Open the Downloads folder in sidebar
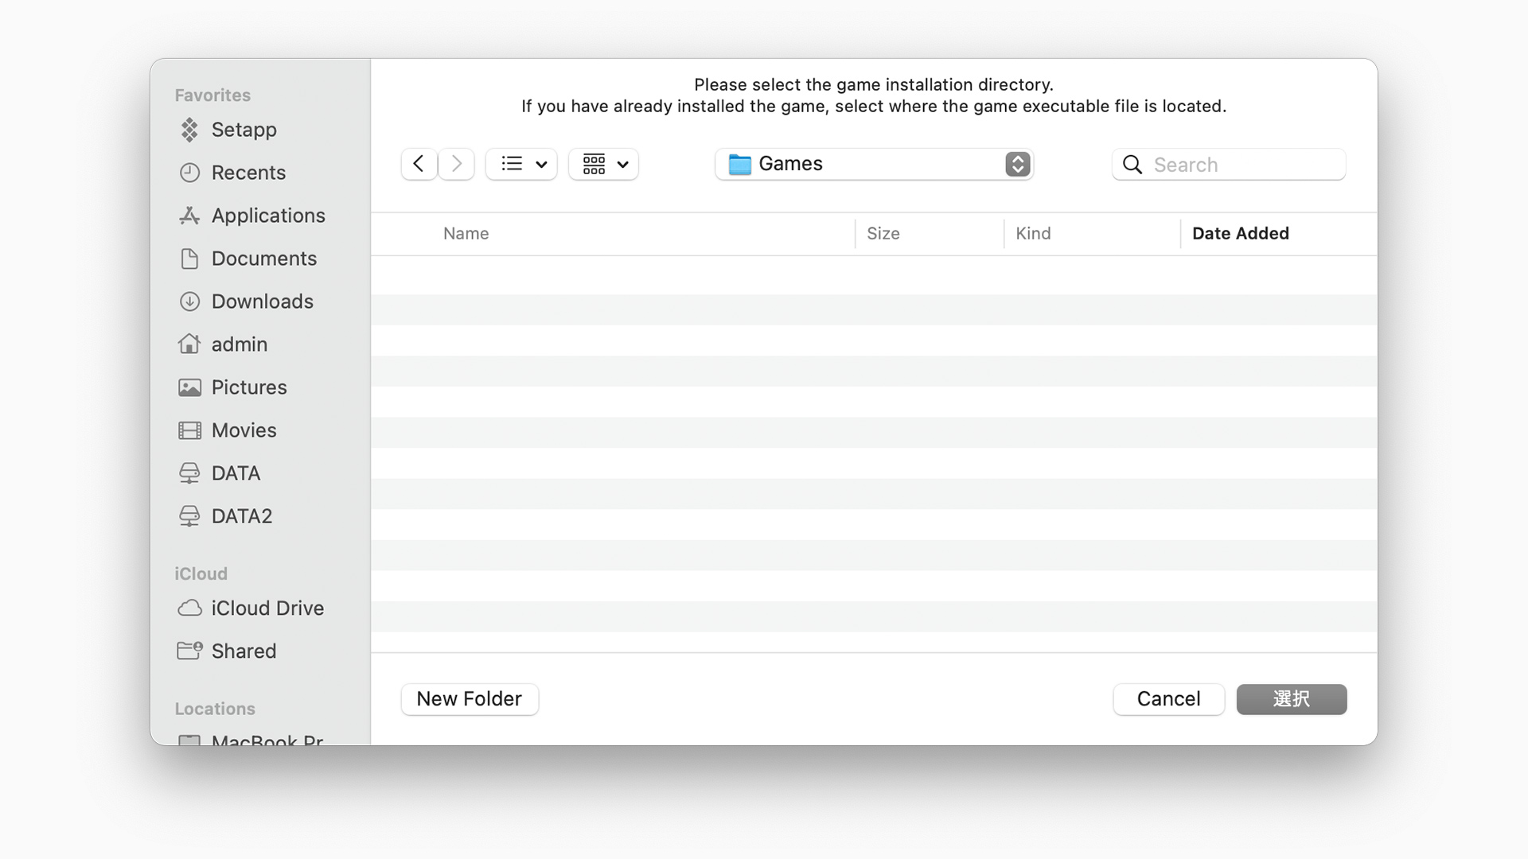The image size is (1528, 859). pos(262,301)
